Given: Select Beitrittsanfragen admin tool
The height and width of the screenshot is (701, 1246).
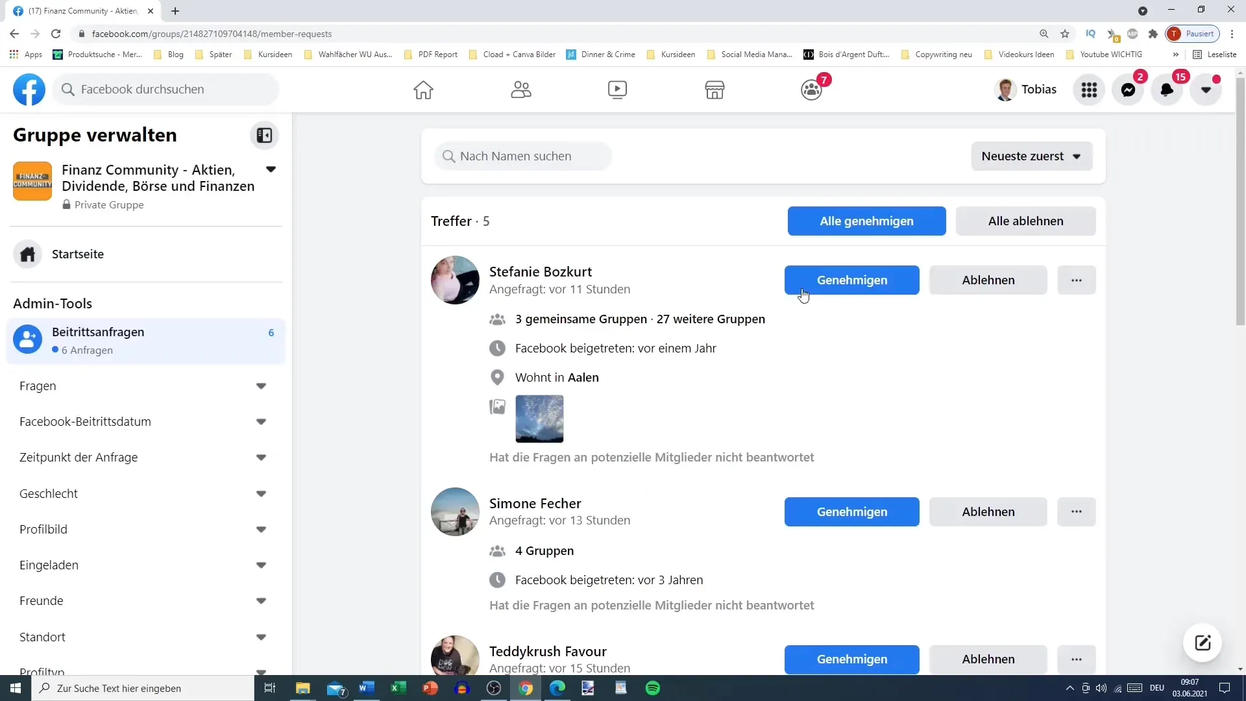Looking at the screenshot, I should click(x=146, y=341).
